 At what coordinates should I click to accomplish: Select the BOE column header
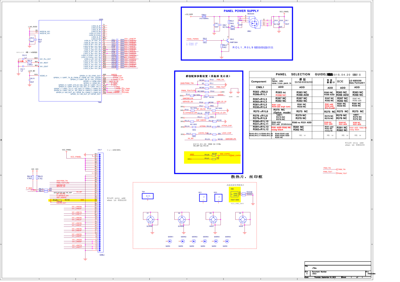[x=340, y=81]
